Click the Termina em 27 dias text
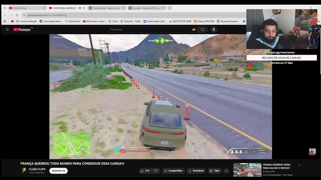This screenshot has width=321, height=180. click(x=281, y=63)
